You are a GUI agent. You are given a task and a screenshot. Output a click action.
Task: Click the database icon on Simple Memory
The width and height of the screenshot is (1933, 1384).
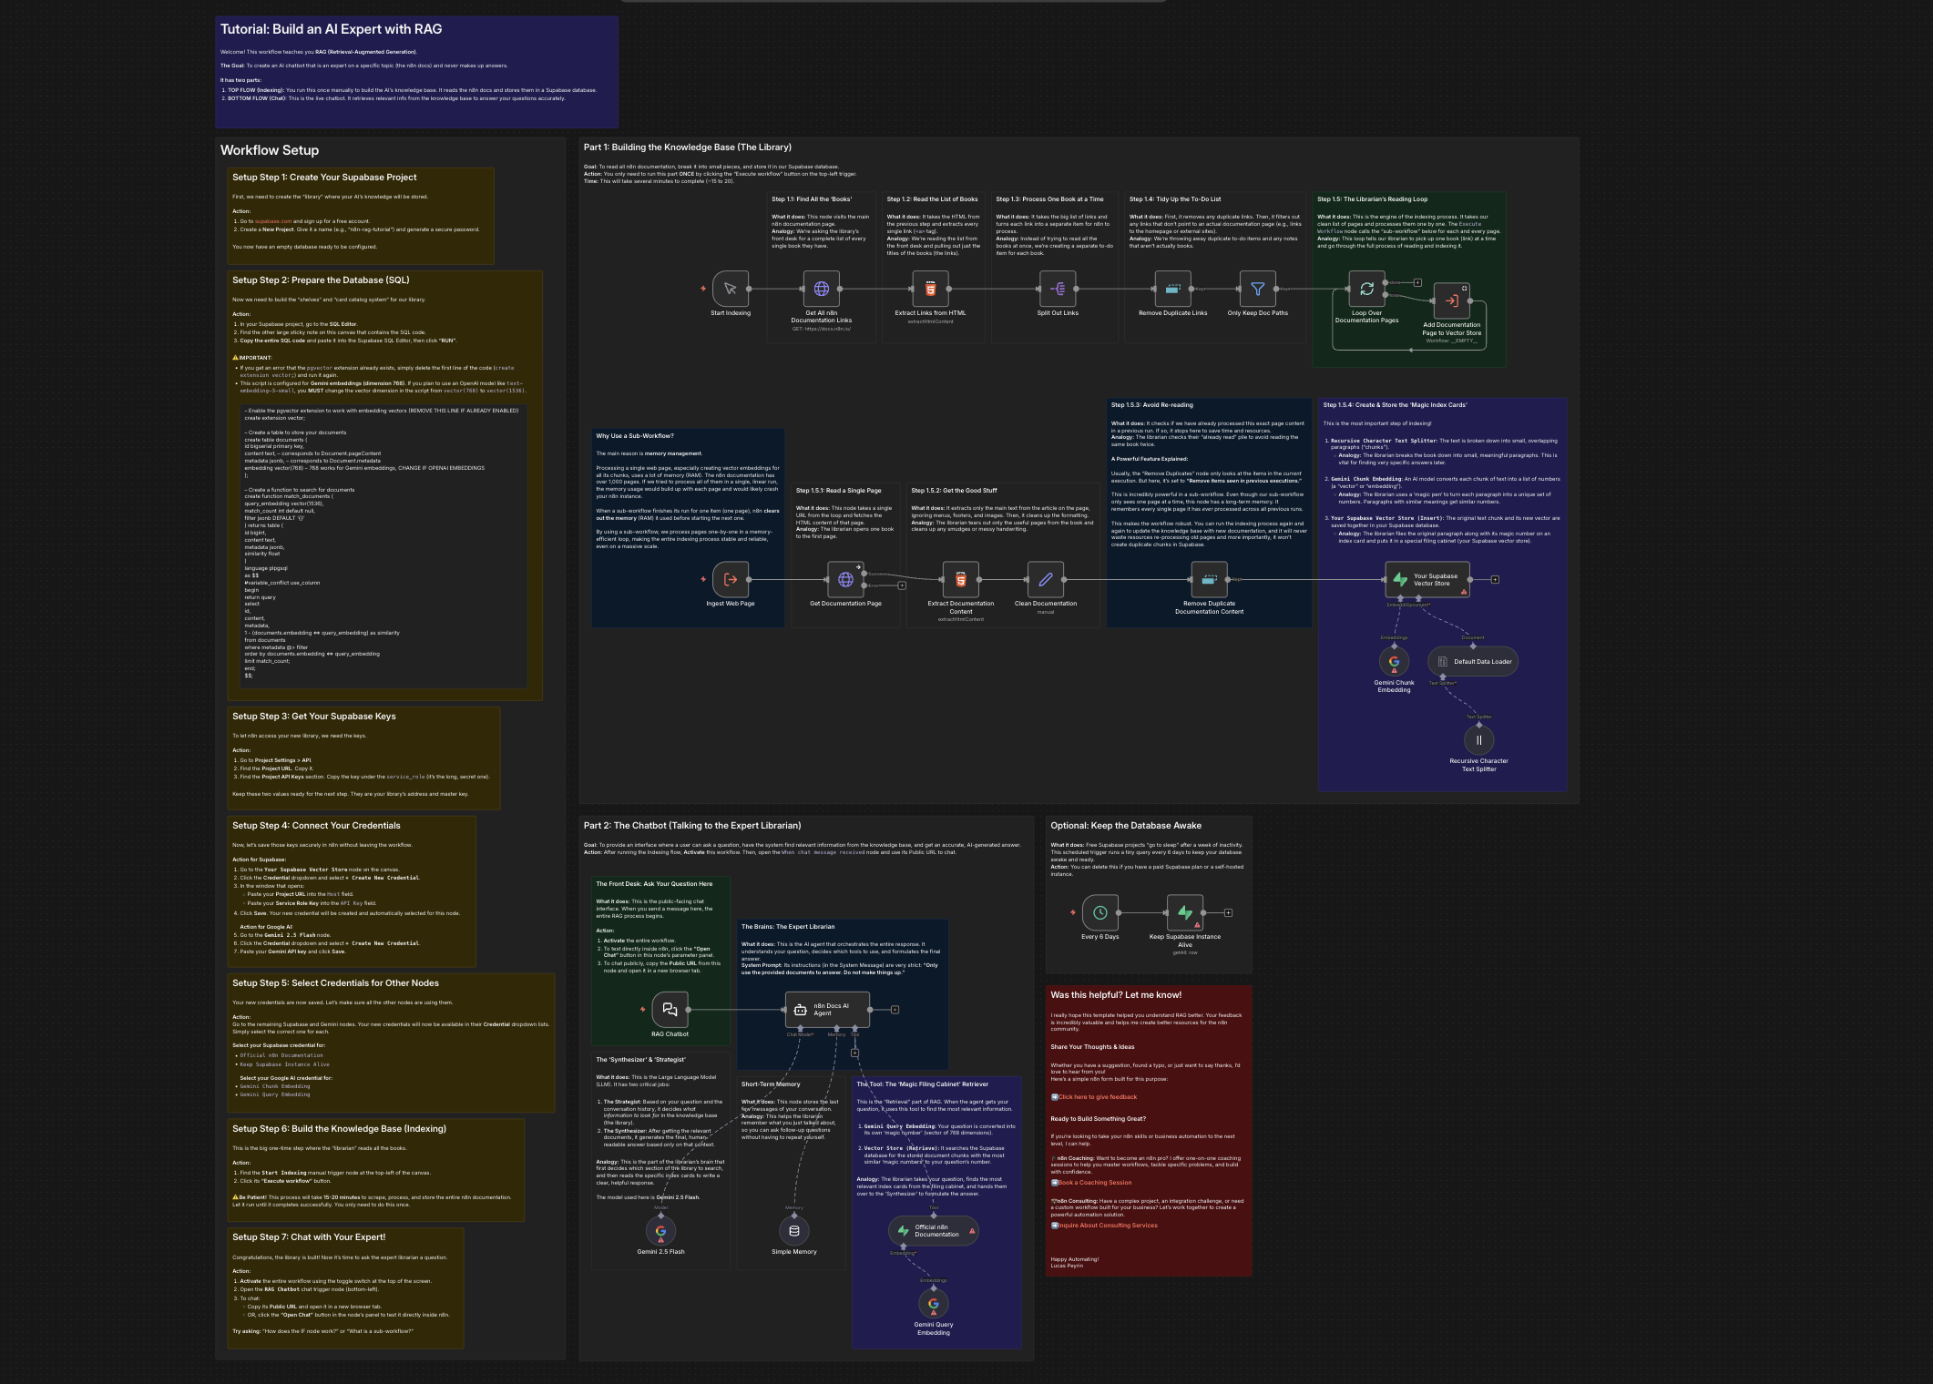coord(794,1231)
